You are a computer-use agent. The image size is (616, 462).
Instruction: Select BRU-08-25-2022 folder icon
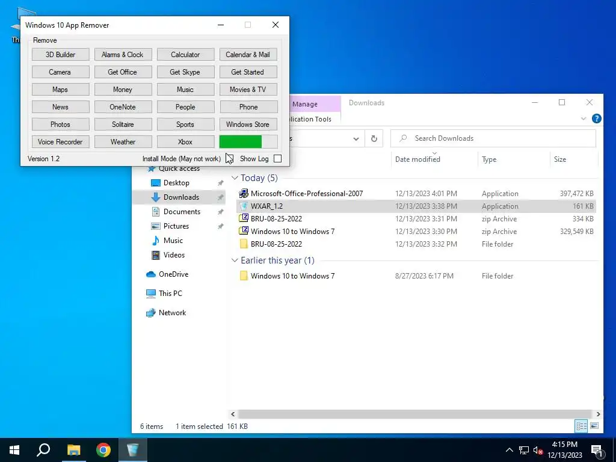[x=244, y=244]
